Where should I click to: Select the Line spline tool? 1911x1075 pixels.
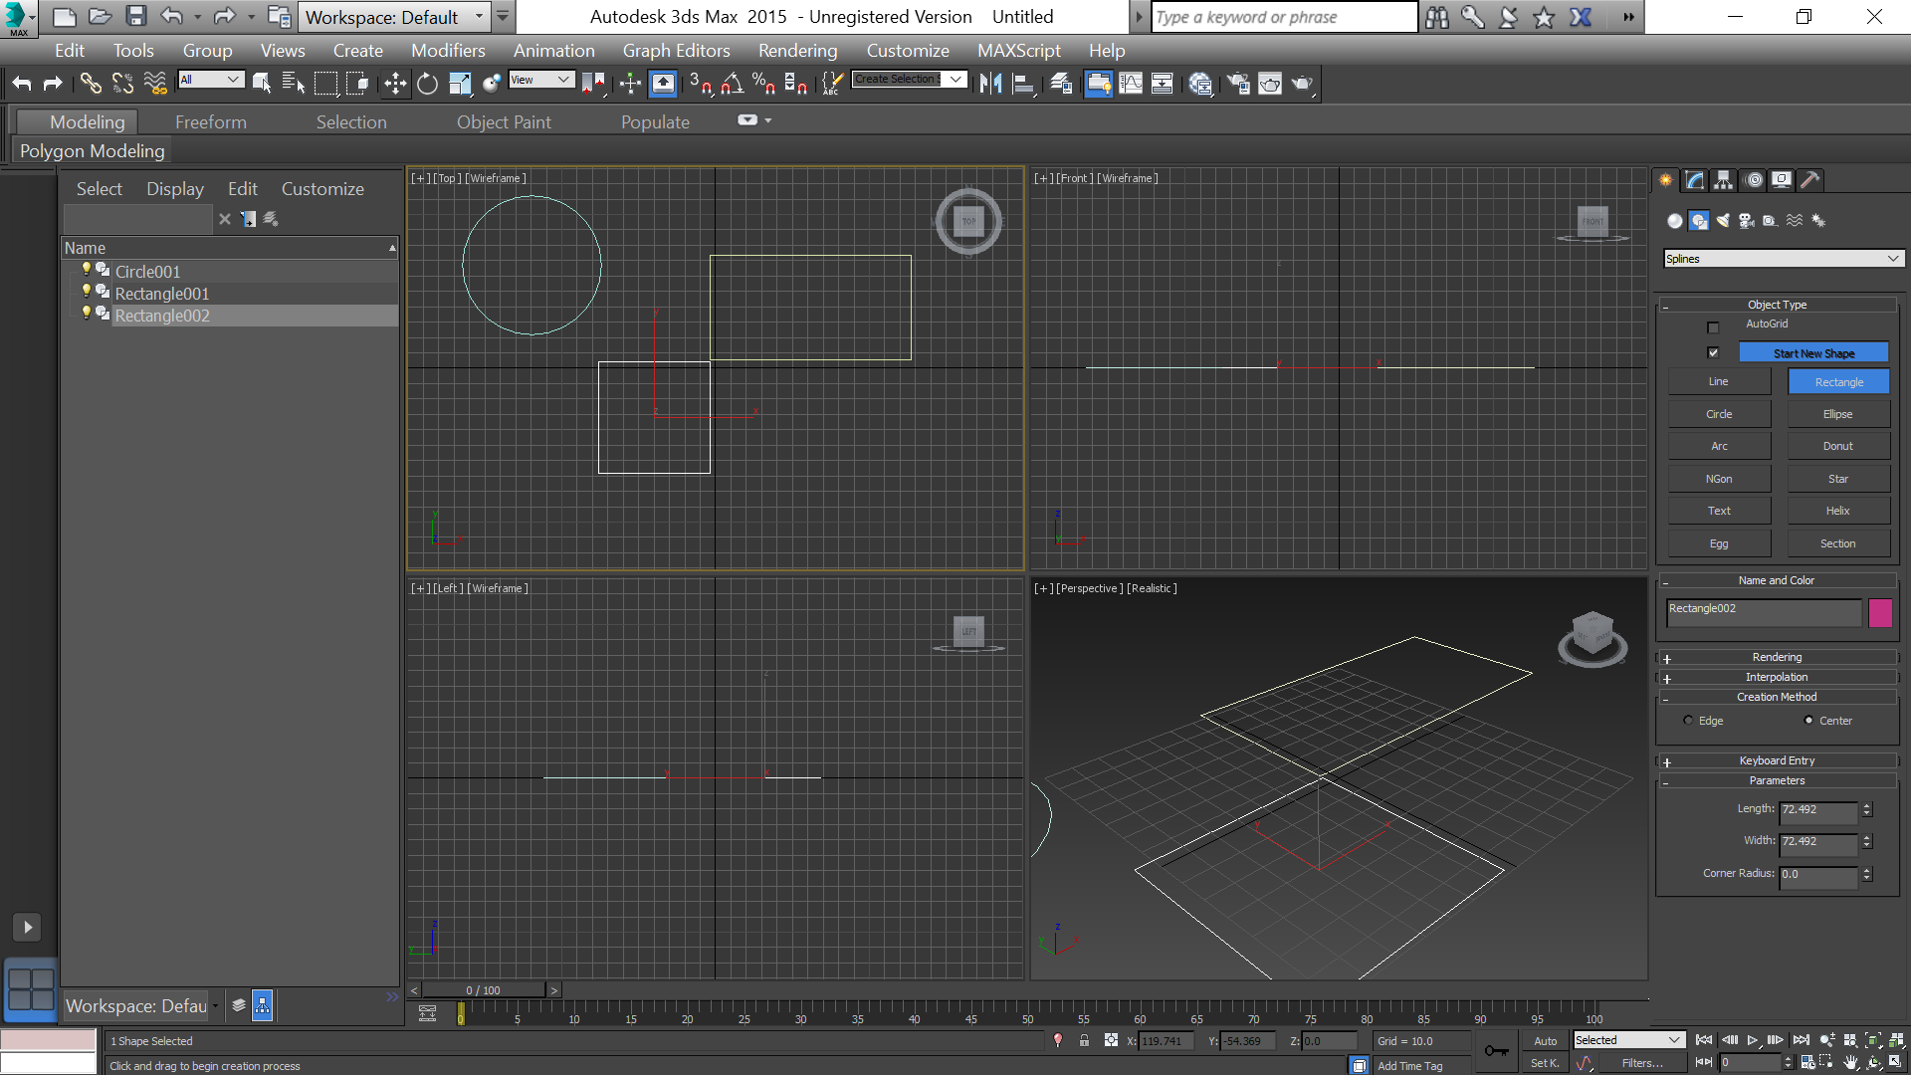tap(1718, 382)
